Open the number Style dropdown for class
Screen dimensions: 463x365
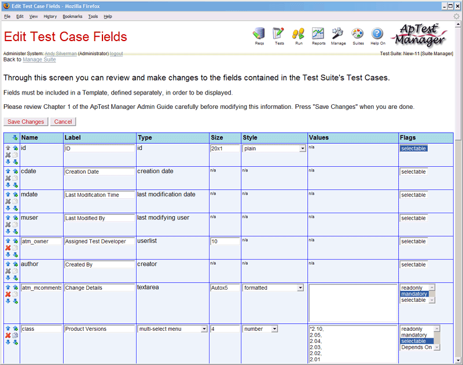point(260,329)
